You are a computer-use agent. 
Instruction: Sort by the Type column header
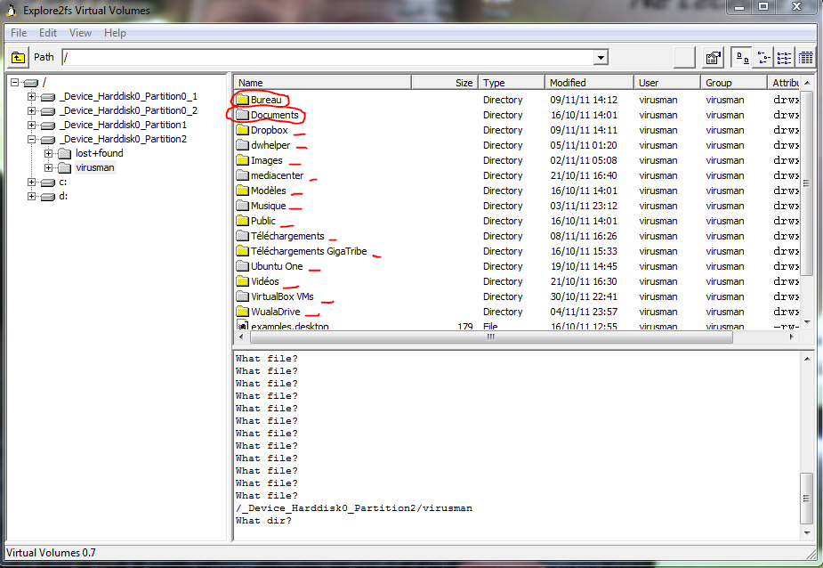click(x=512, y=83)
